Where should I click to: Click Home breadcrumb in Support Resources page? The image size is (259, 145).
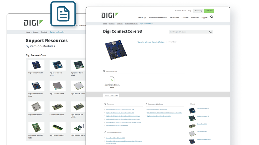pyautogui.click(x=28, y=32)
